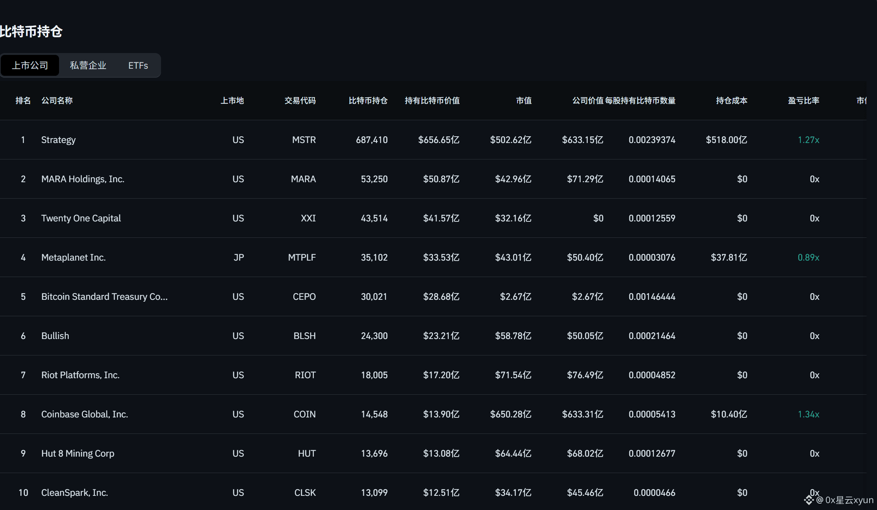Sort table by 市值 header
877x510 pixels.
tap(524, 100)
